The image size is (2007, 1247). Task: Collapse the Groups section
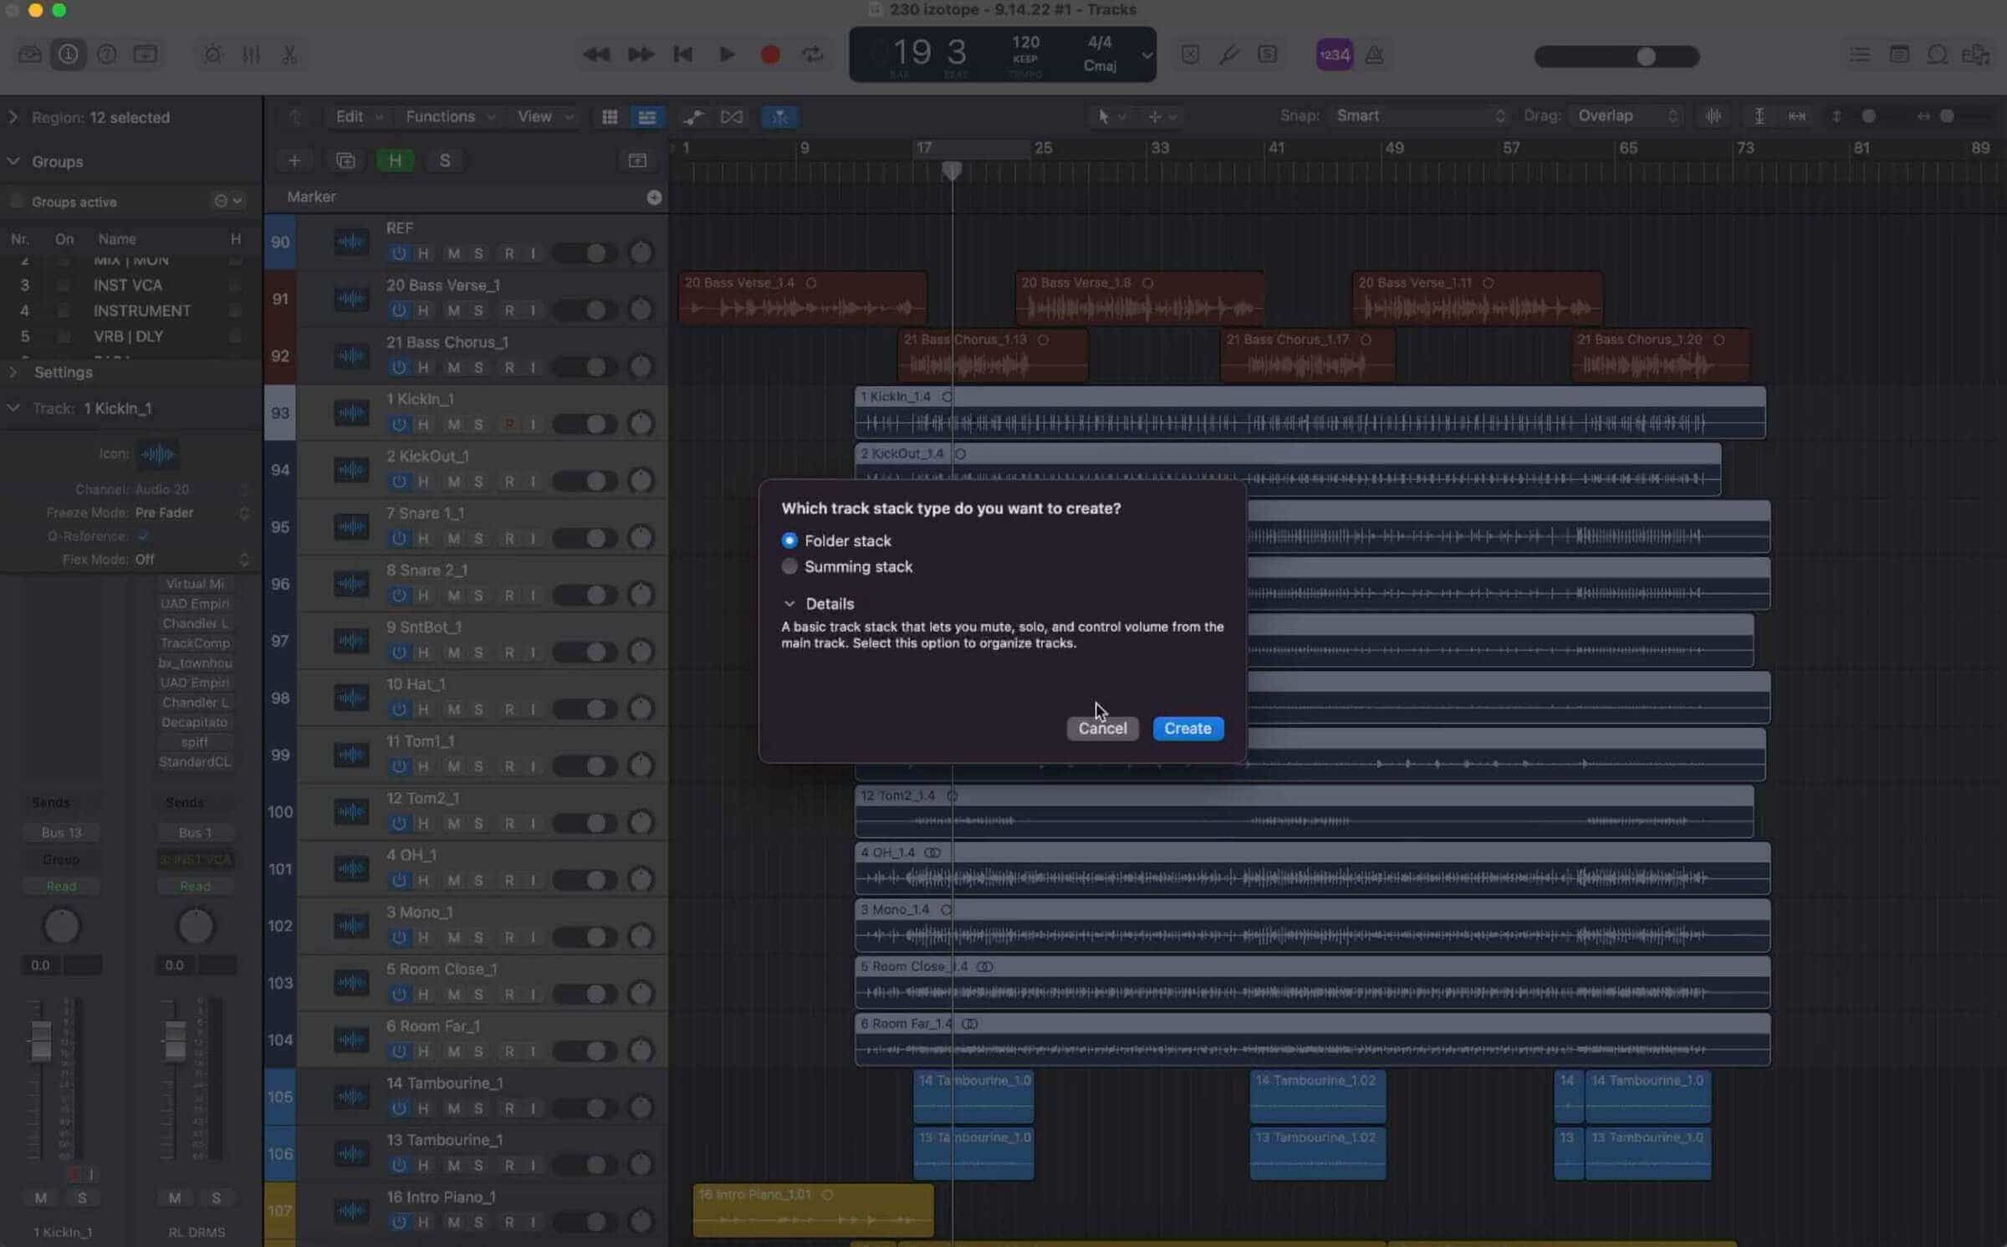click(x=13, y=161)
